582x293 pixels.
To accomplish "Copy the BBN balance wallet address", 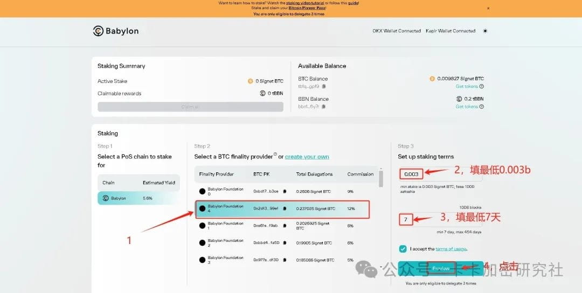I will 324,107.
